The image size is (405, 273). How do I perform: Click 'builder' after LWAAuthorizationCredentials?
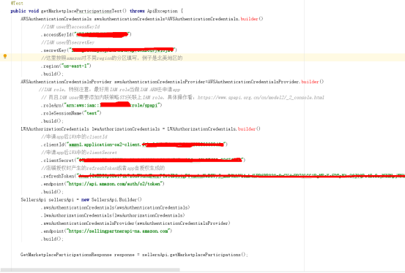tap(246, 128)
